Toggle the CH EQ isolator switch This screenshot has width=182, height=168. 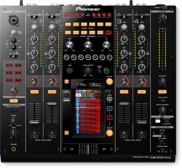[x=162, y=133]
